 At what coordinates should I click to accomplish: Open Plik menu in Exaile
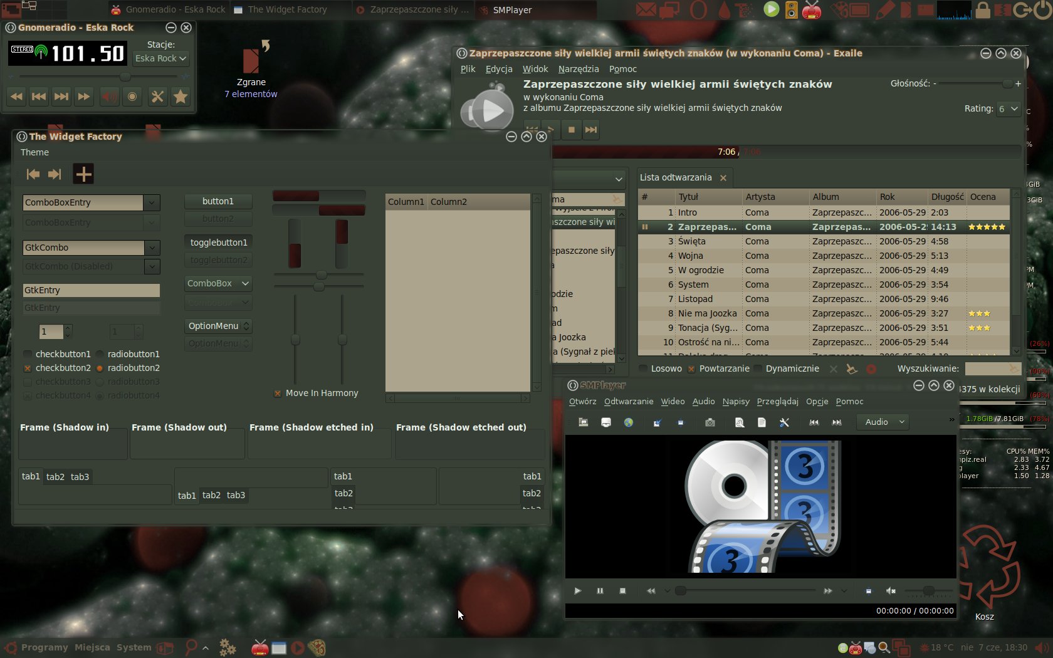468,69
